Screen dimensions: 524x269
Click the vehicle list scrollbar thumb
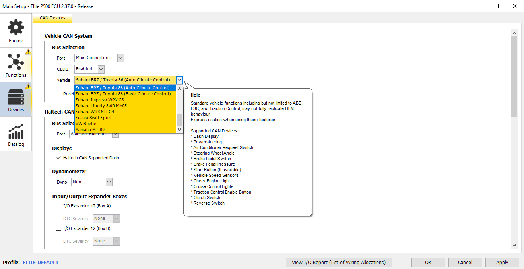point(179,120)
